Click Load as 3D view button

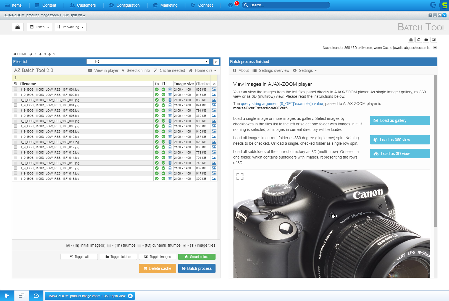[400, 154]
